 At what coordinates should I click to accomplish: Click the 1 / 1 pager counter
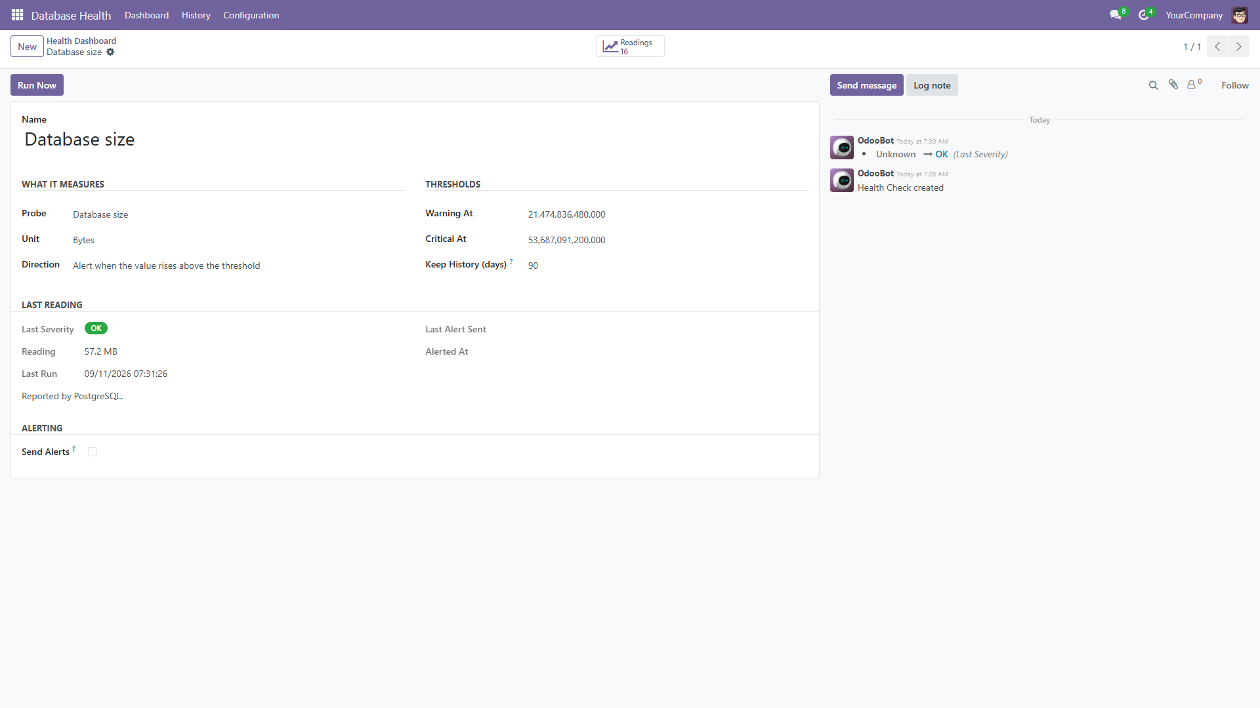(x=1192, y=47)
